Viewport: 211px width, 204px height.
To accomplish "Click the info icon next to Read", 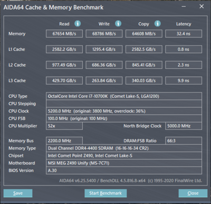I will (78, 23).
